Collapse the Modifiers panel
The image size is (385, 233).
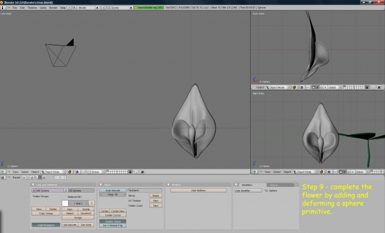pos(236,185)
